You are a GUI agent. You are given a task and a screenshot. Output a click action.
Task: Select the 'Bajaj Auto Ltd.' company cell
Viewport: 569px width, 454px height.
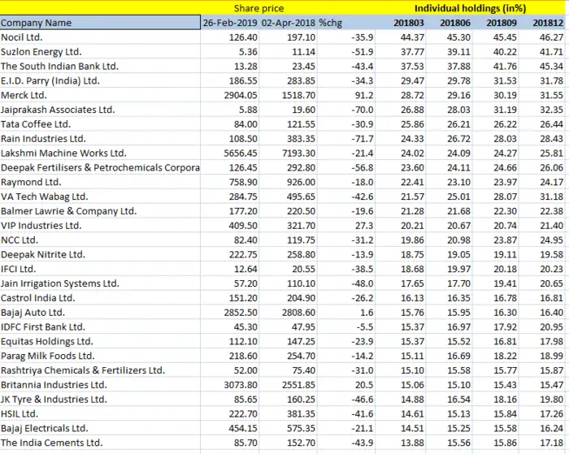(33, 313)
